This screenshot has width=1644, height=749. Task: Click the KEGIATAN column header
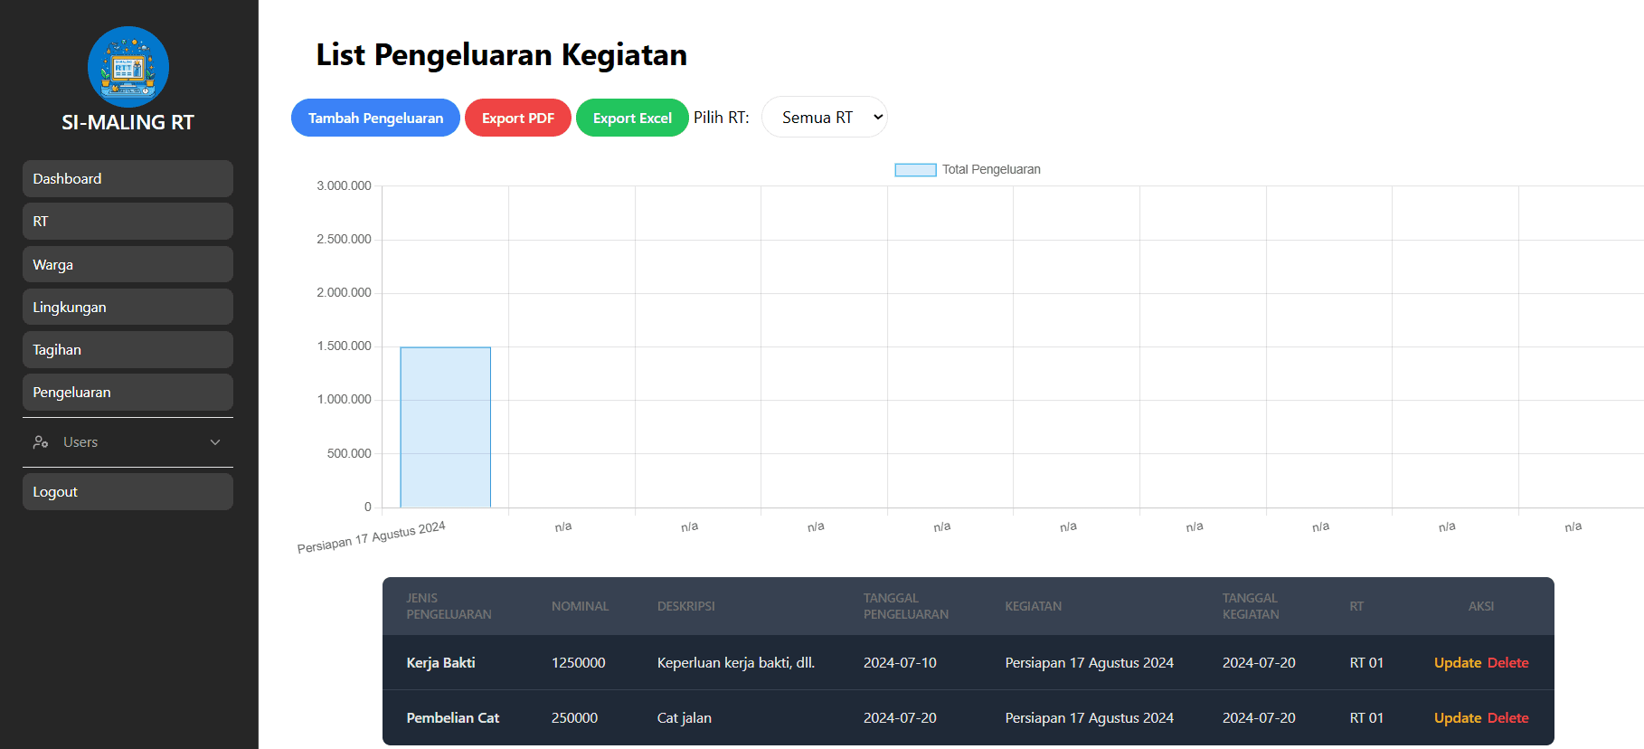pos(1034,607)
